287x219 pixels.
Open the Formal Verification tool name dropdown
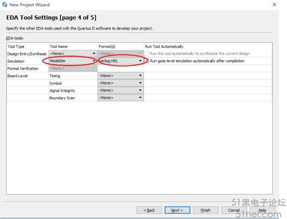73,69
